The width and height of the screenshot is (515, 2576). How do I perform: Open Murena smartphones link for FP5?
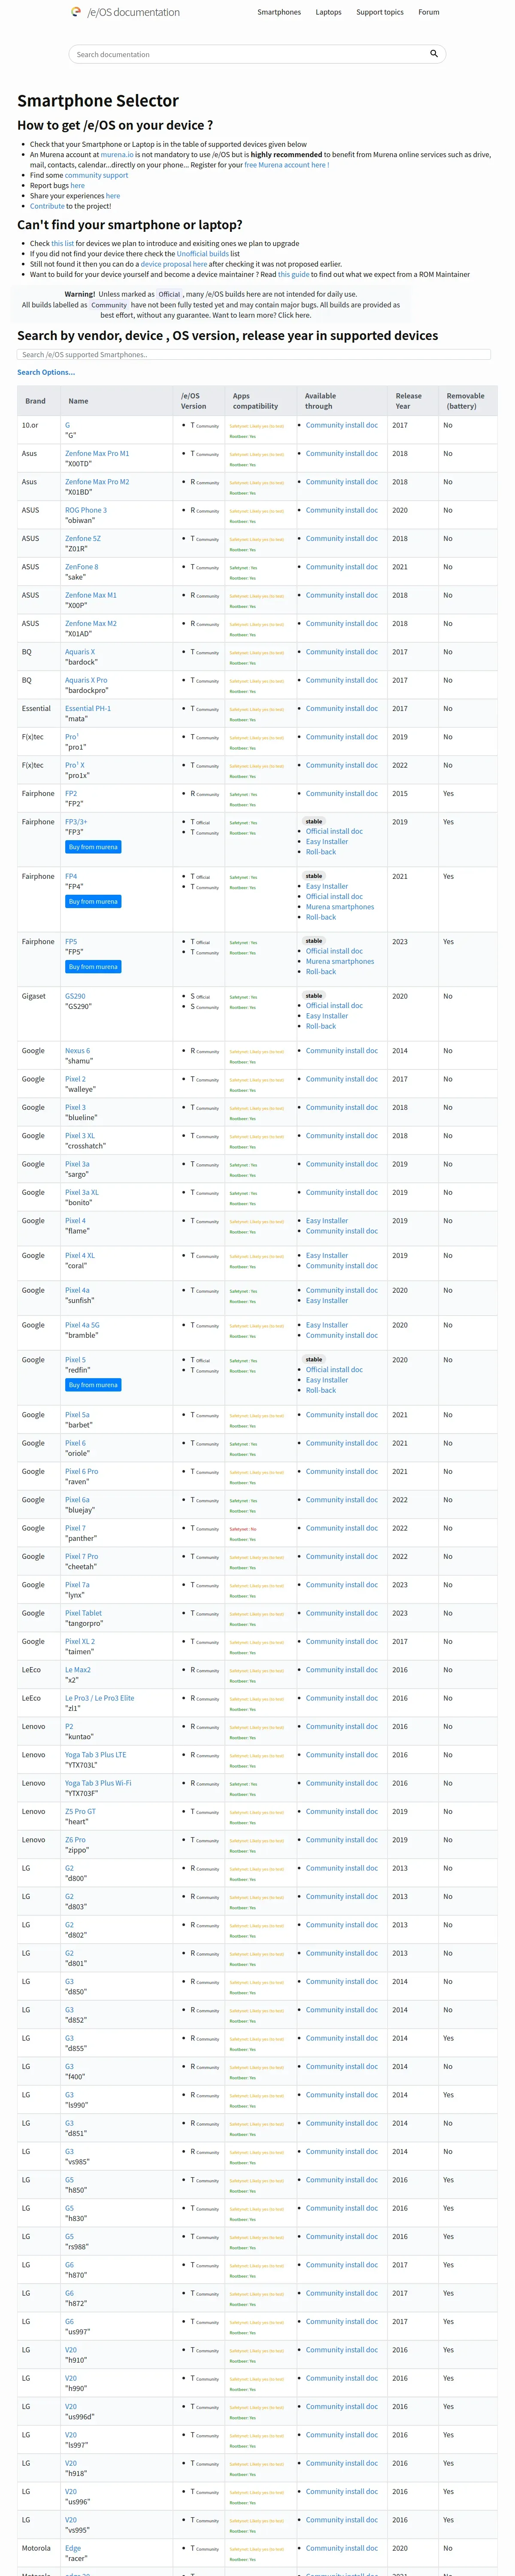pos(340,961)
